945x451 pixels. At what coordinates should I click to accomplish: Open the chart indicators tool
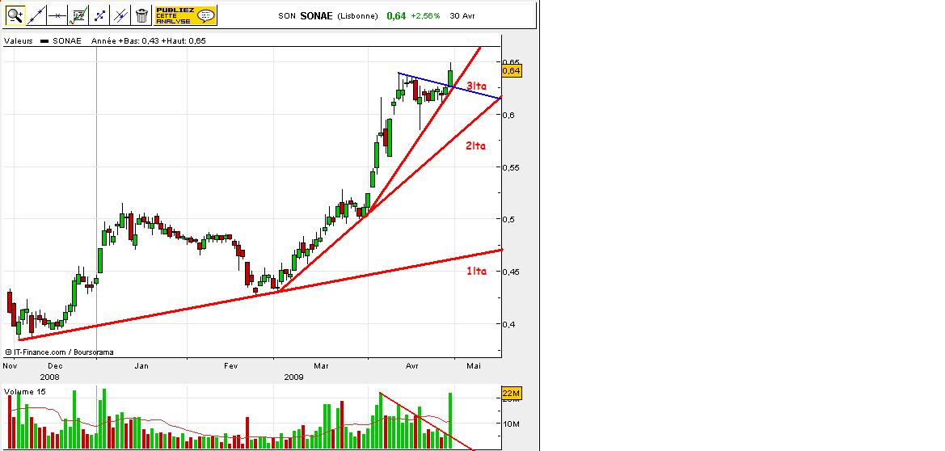[x=78, y=15]
